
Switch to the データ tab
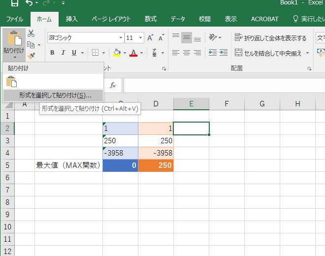point(178,19)
